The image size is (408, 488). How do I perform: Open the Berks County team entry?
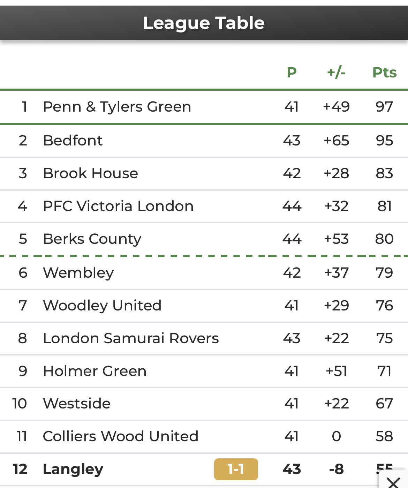pyautogui.click(x=204, y=239)
